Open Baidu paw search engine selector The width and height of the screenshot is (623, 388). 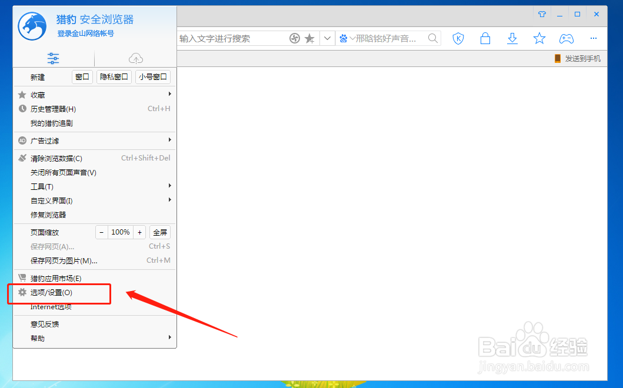pyautogui.click(x=347, y=39)
